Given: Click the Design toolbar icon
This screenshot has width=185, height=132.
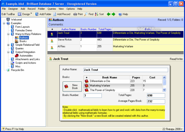Looking at the screenshot, I should [20, 14].
